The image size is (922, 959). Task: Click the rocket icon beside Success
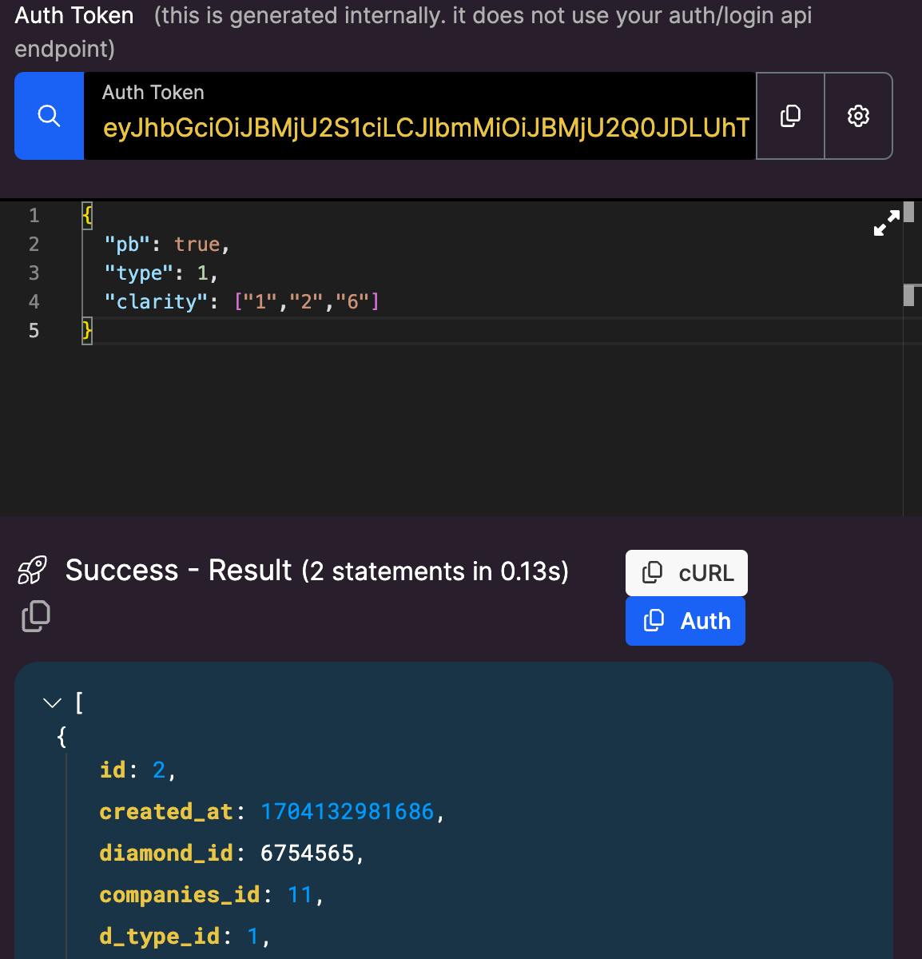(32, 570)
